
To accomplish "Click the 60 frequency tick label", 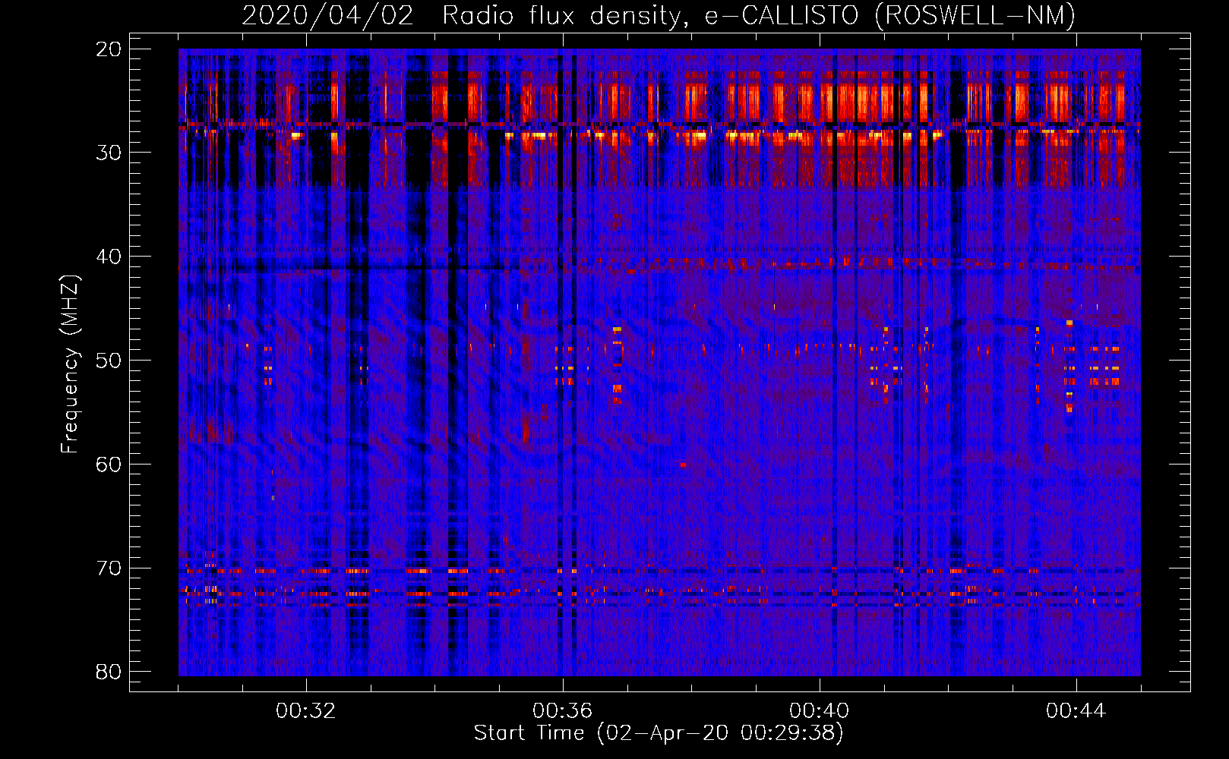I will [109, 465].
